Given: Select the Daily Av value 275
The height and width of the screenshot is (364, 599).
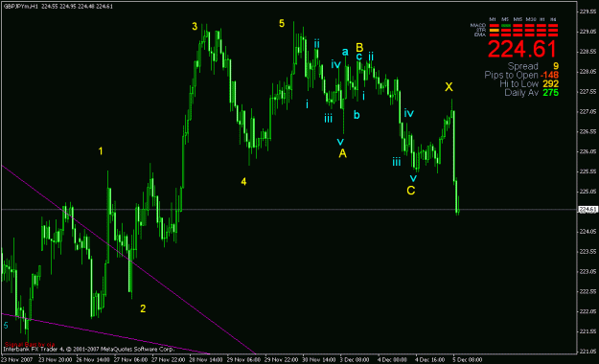Looking at the screenshot, I should point(550,93).
